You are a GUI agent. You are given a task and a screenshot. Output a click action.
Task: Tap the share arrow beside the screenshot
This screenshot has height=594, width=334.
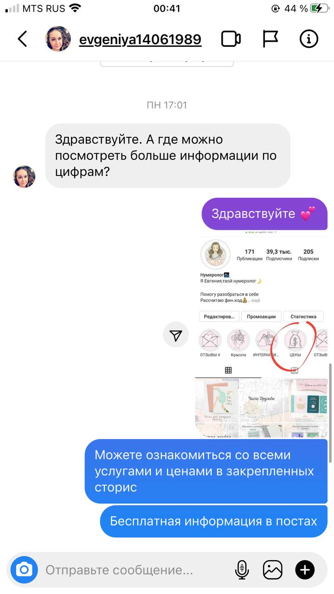tap(176, 335)
